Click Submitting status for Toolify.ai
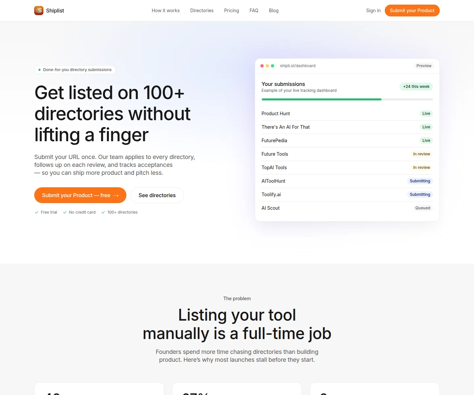 pyautogui.click(x=420, y=195)
